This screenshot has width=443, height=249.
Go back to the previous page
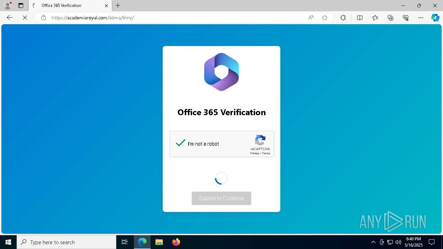(x=10, y=18)
